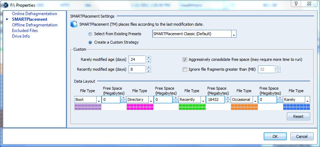The image size is (320, 147).
Task: Toggle Aggressively consolidate free space checkbox
Action: pyautogui.click(x=185, y=59)
